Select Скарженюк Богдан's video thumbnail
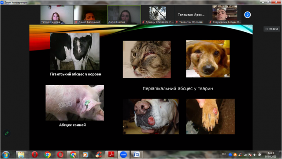This screenshot has width=282, height=159. (225, 15)
